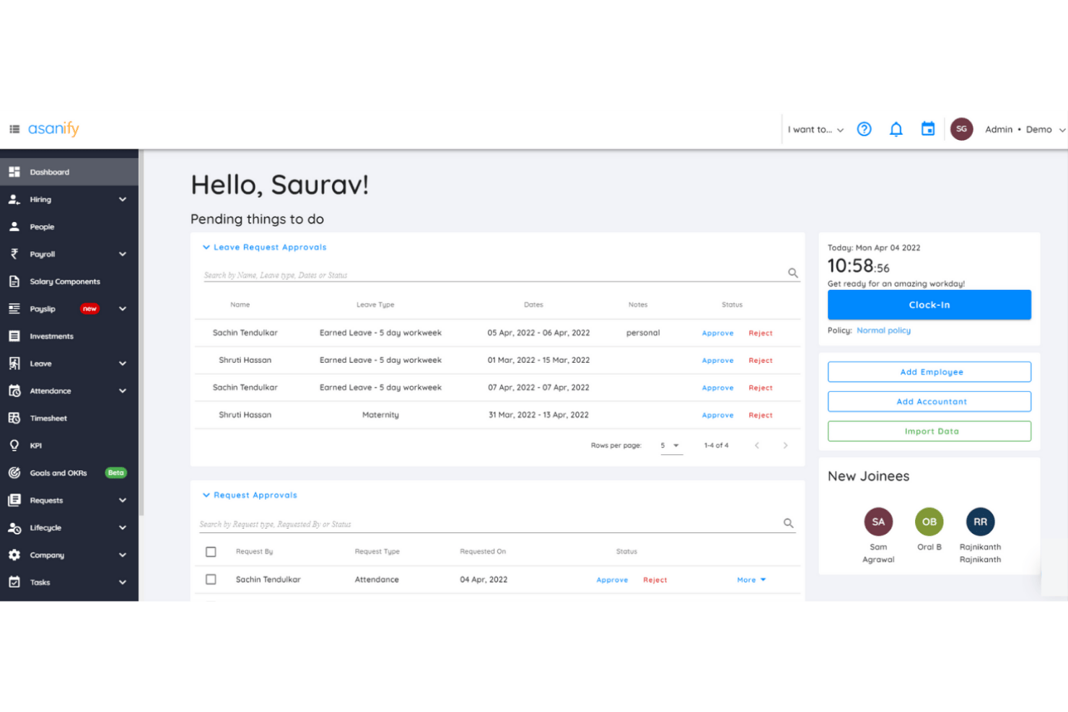The height and width of the screenshot is (712, 1068).
Task: Expand the Payroll submenu chevron
Action: coord(123,254)
